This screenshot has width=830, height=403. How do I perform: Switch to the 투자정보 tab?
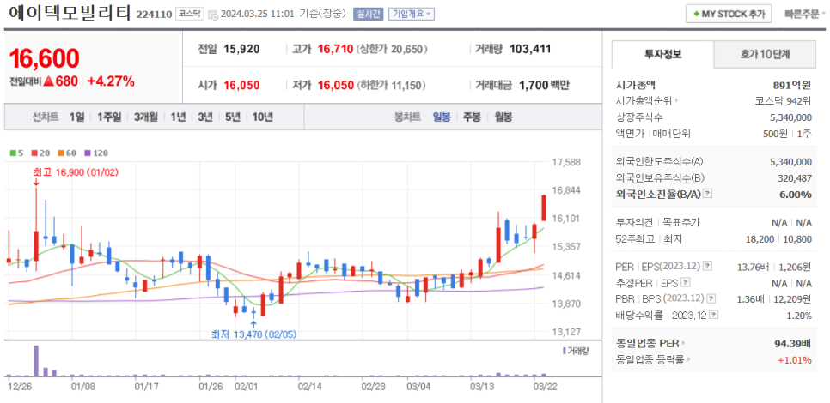(x=662, y=54)
